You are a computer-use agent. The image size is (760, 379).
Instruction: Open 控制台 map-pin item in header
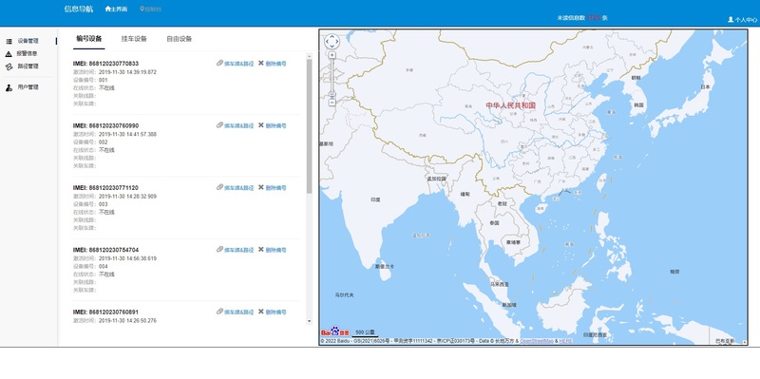coord(151,9)
